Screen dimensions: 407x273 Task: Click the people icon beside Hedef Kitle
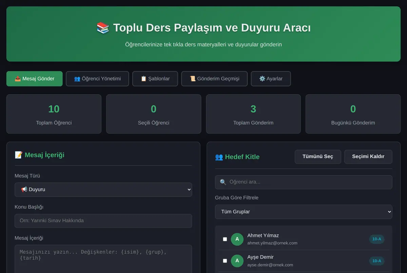pyautogui.click(x=219, y=157)
